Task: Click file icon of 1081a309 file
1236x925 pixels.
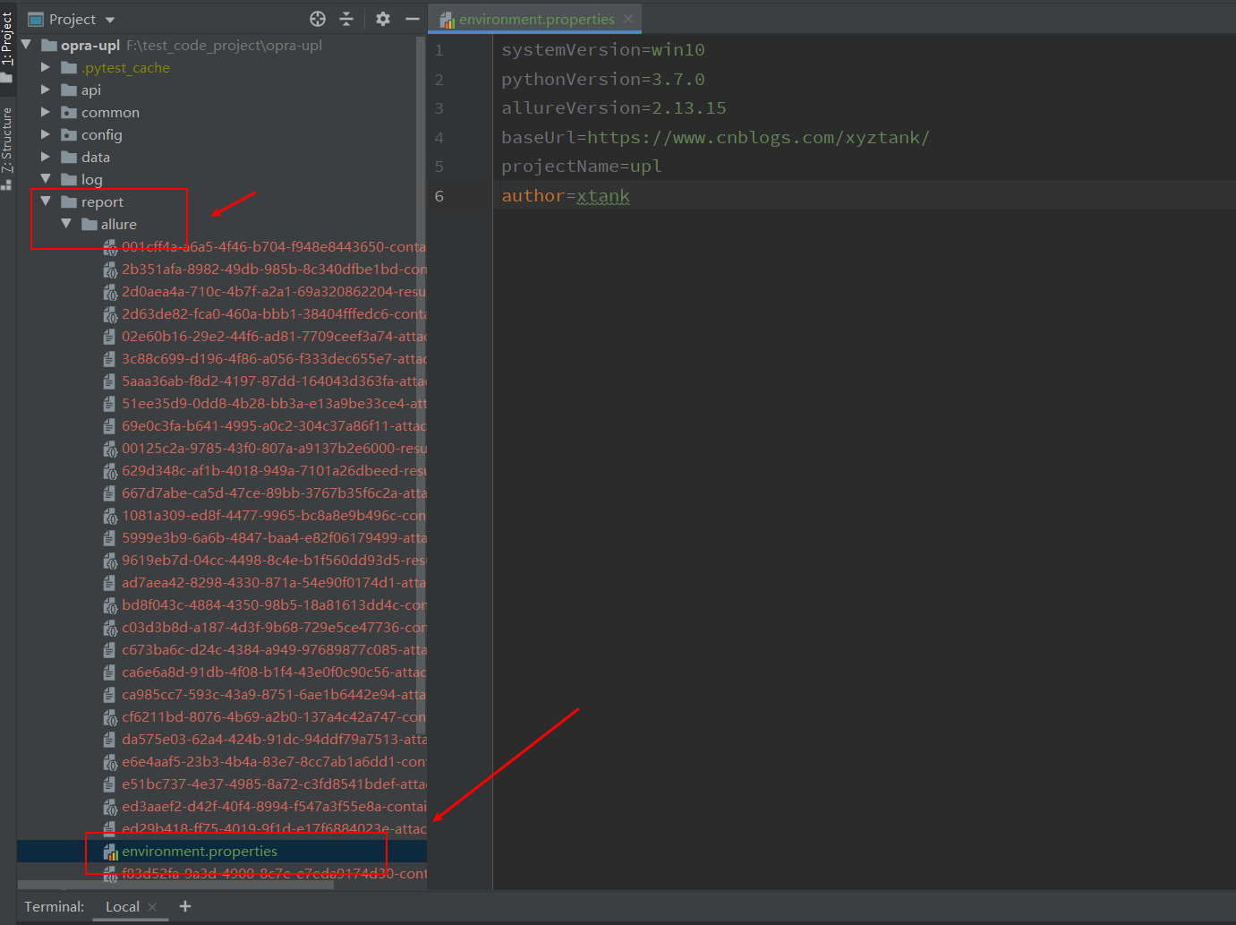Action: 110,516
